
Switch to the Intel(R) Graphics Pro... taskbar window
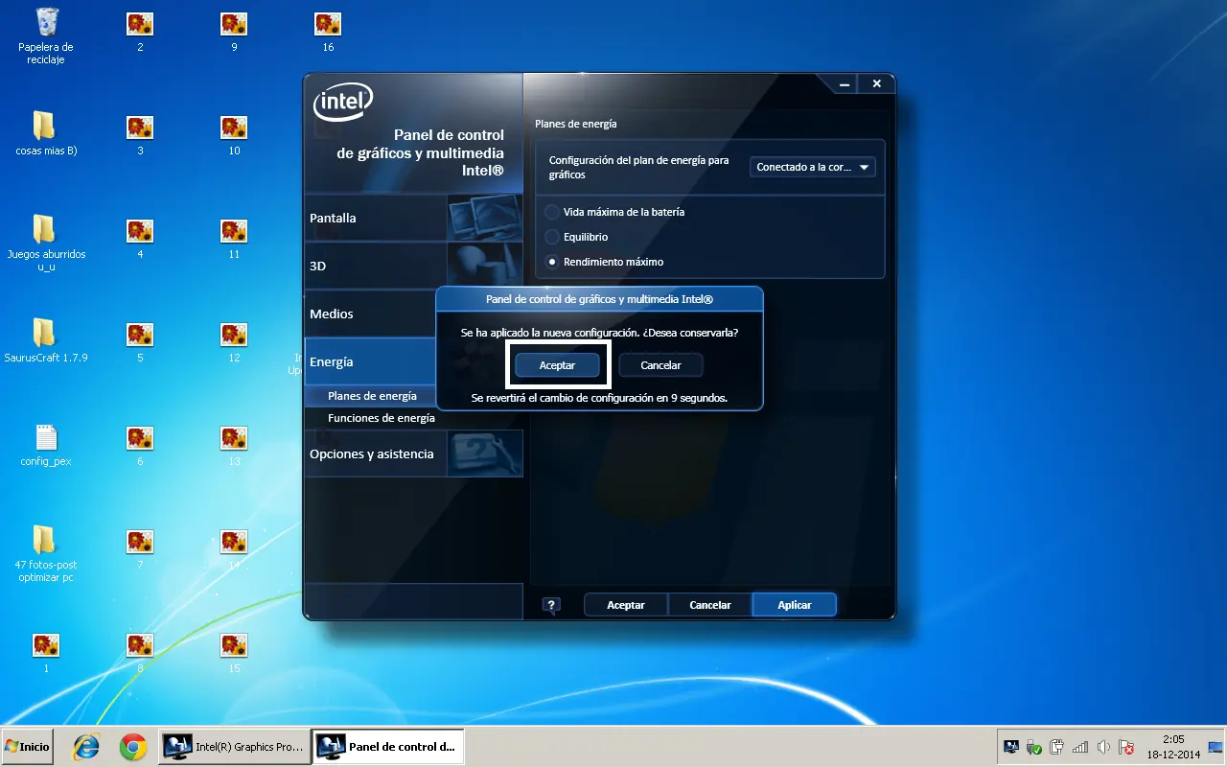(235, 746)
